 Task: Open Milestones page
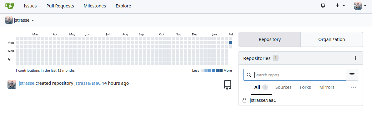point(95,6)
